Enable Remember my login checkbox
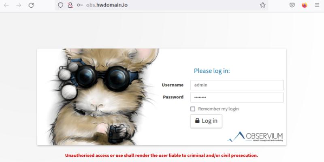The image size is (324, 162). (193, 109)
